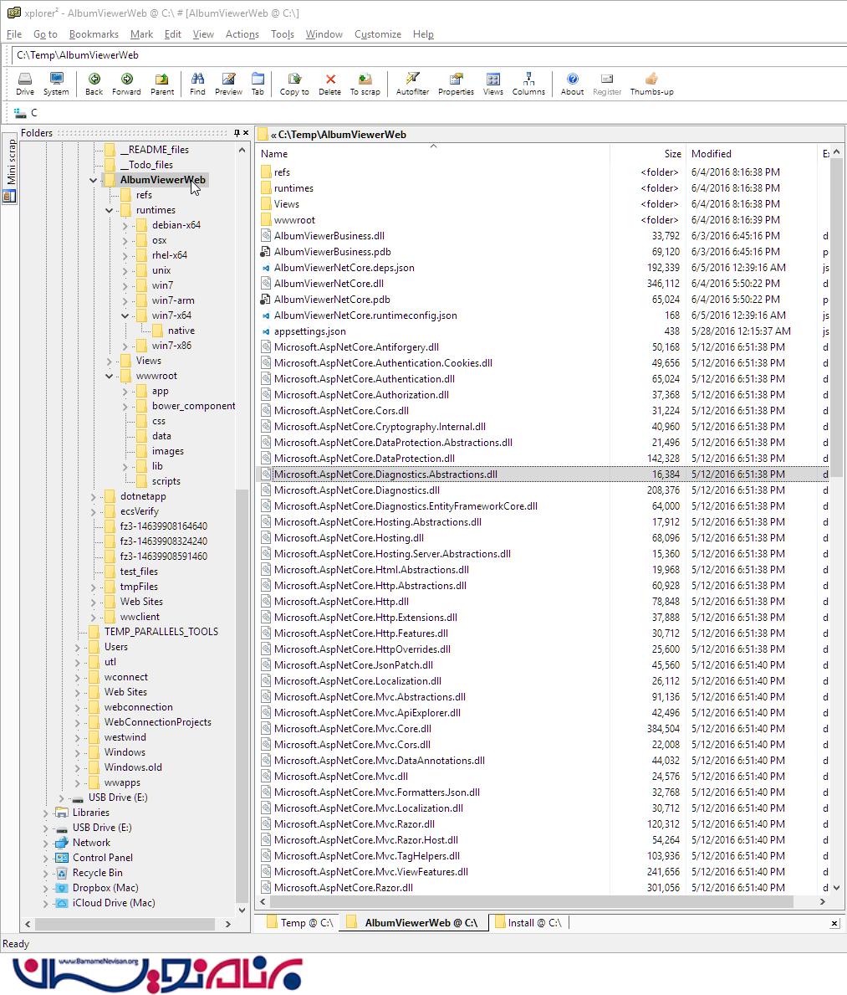Open the System toolbar icon
This screenshot has width=847, height=995.
[56, 83]
